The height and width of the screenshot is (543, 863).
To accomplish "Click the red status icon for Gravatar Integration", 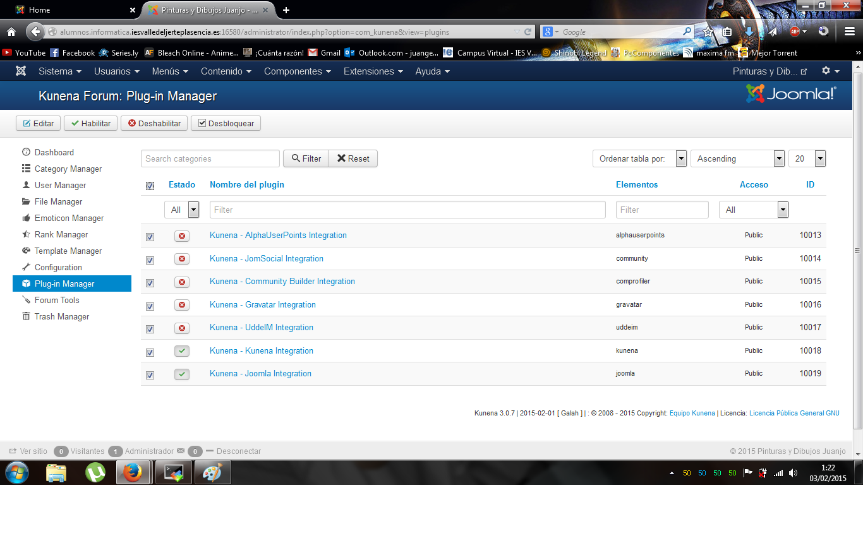I will 182,305.
